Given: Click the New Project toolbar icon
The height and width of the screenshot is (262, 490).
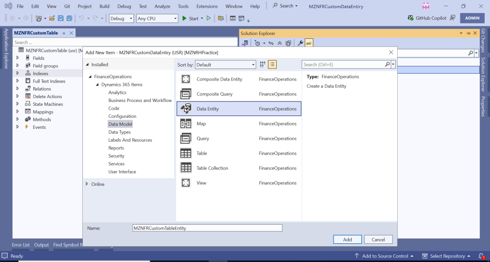Looking at the screenshot, I should [x=39, y=19].
